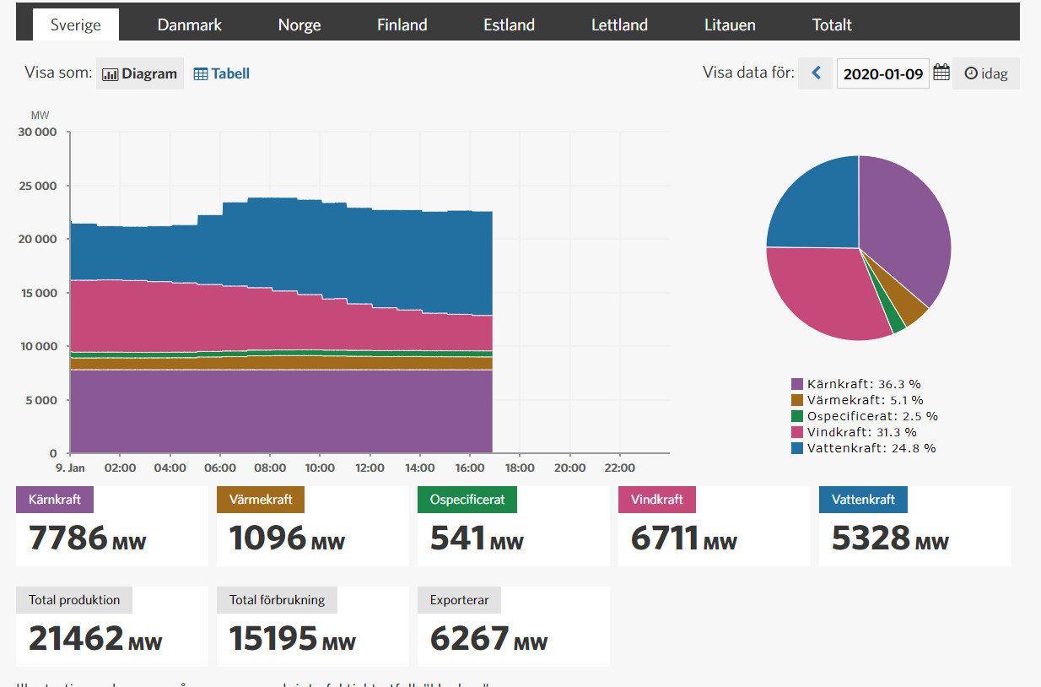Screen dimensions: 1041x687
Task: Click the Exporterar 6267 MW card
Action: 513,626
